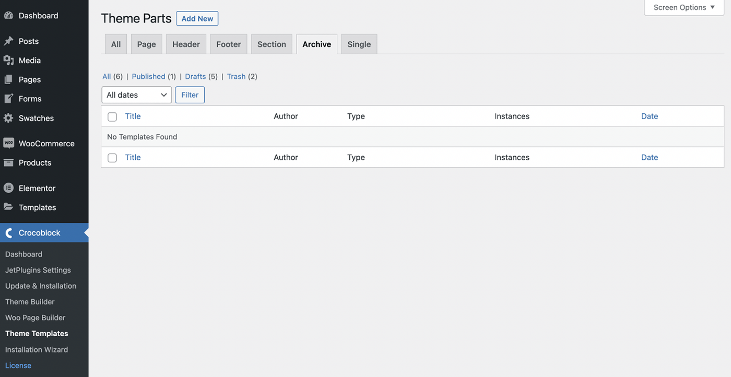Open the Media library icon

click(8, 60)
